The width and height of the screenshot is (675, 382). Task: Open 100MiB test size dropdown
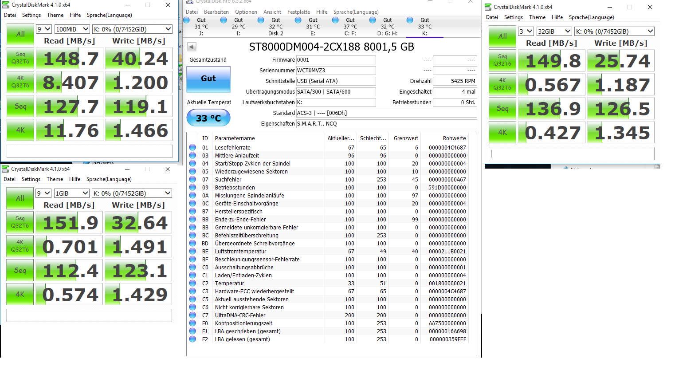pos(72,29)
